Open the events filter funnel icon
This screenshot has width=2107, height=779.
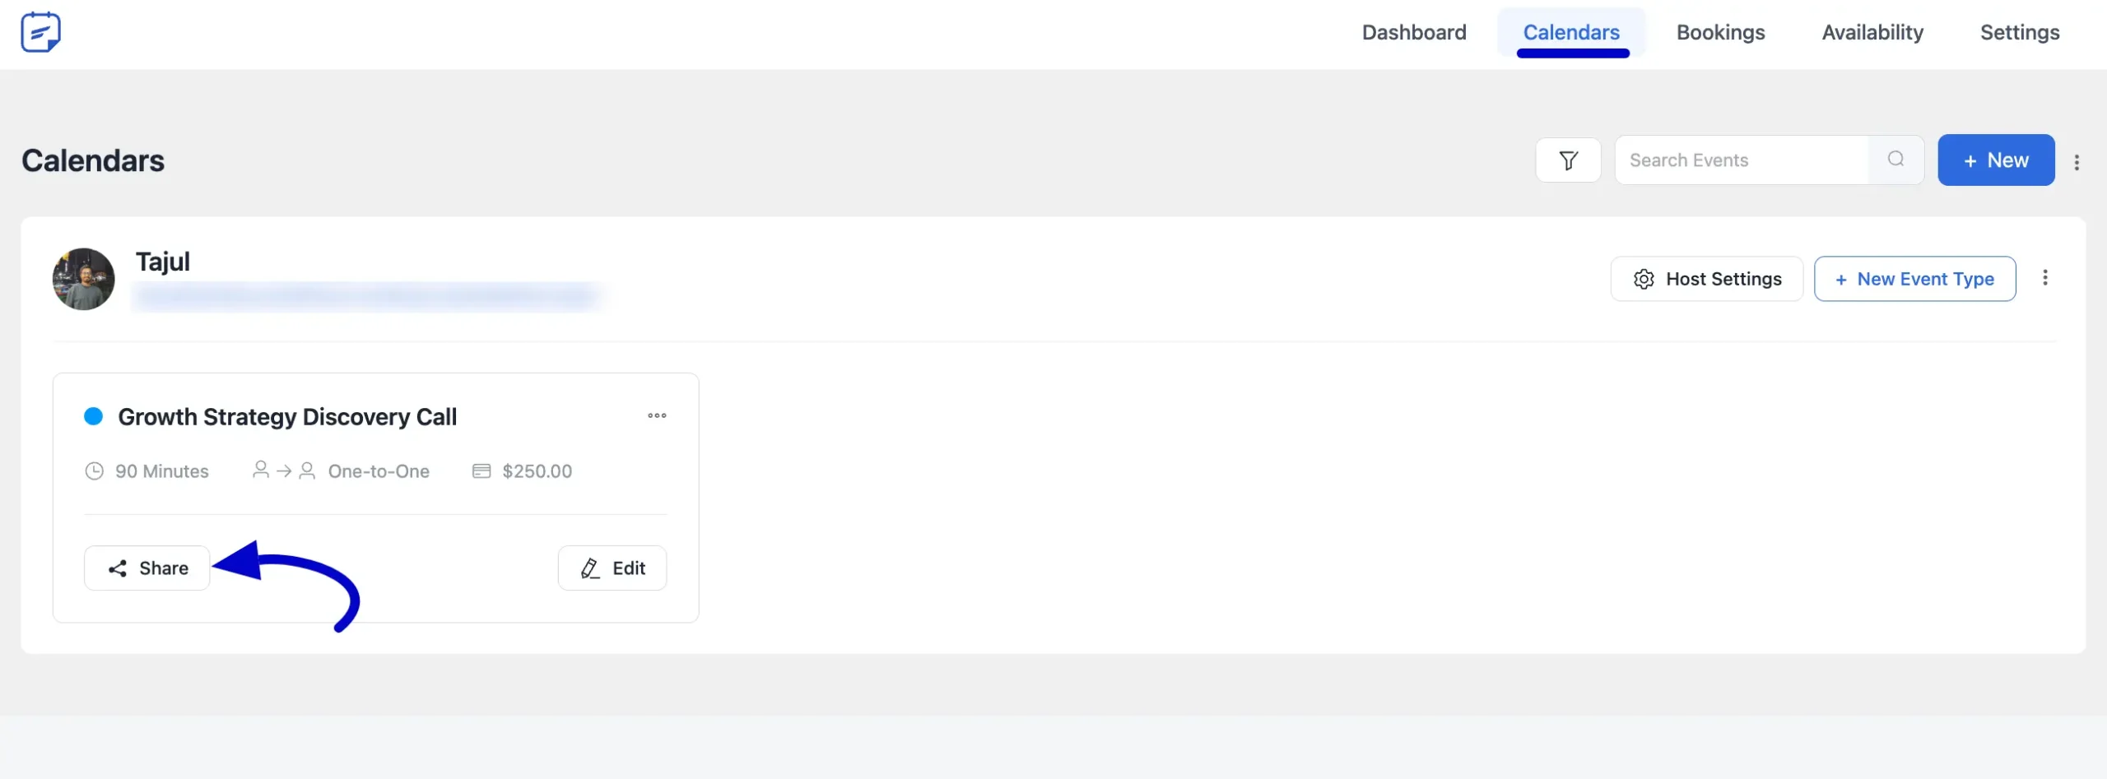[x=1568, y=160]
